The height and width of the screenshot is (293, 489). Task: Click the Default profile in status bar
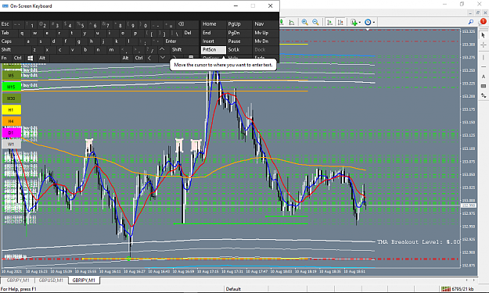(x=233, y=289)
